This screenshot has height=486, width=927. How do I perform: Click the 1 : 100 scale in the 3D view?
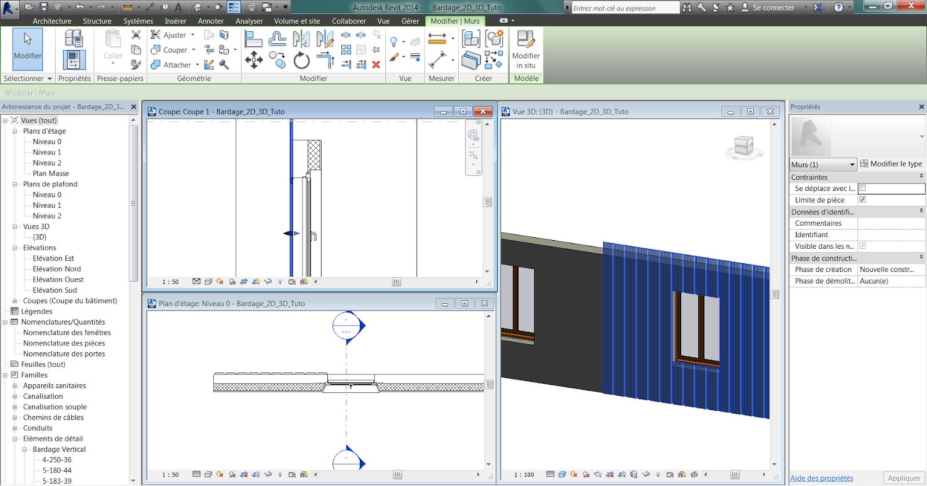tap(524, 474)
